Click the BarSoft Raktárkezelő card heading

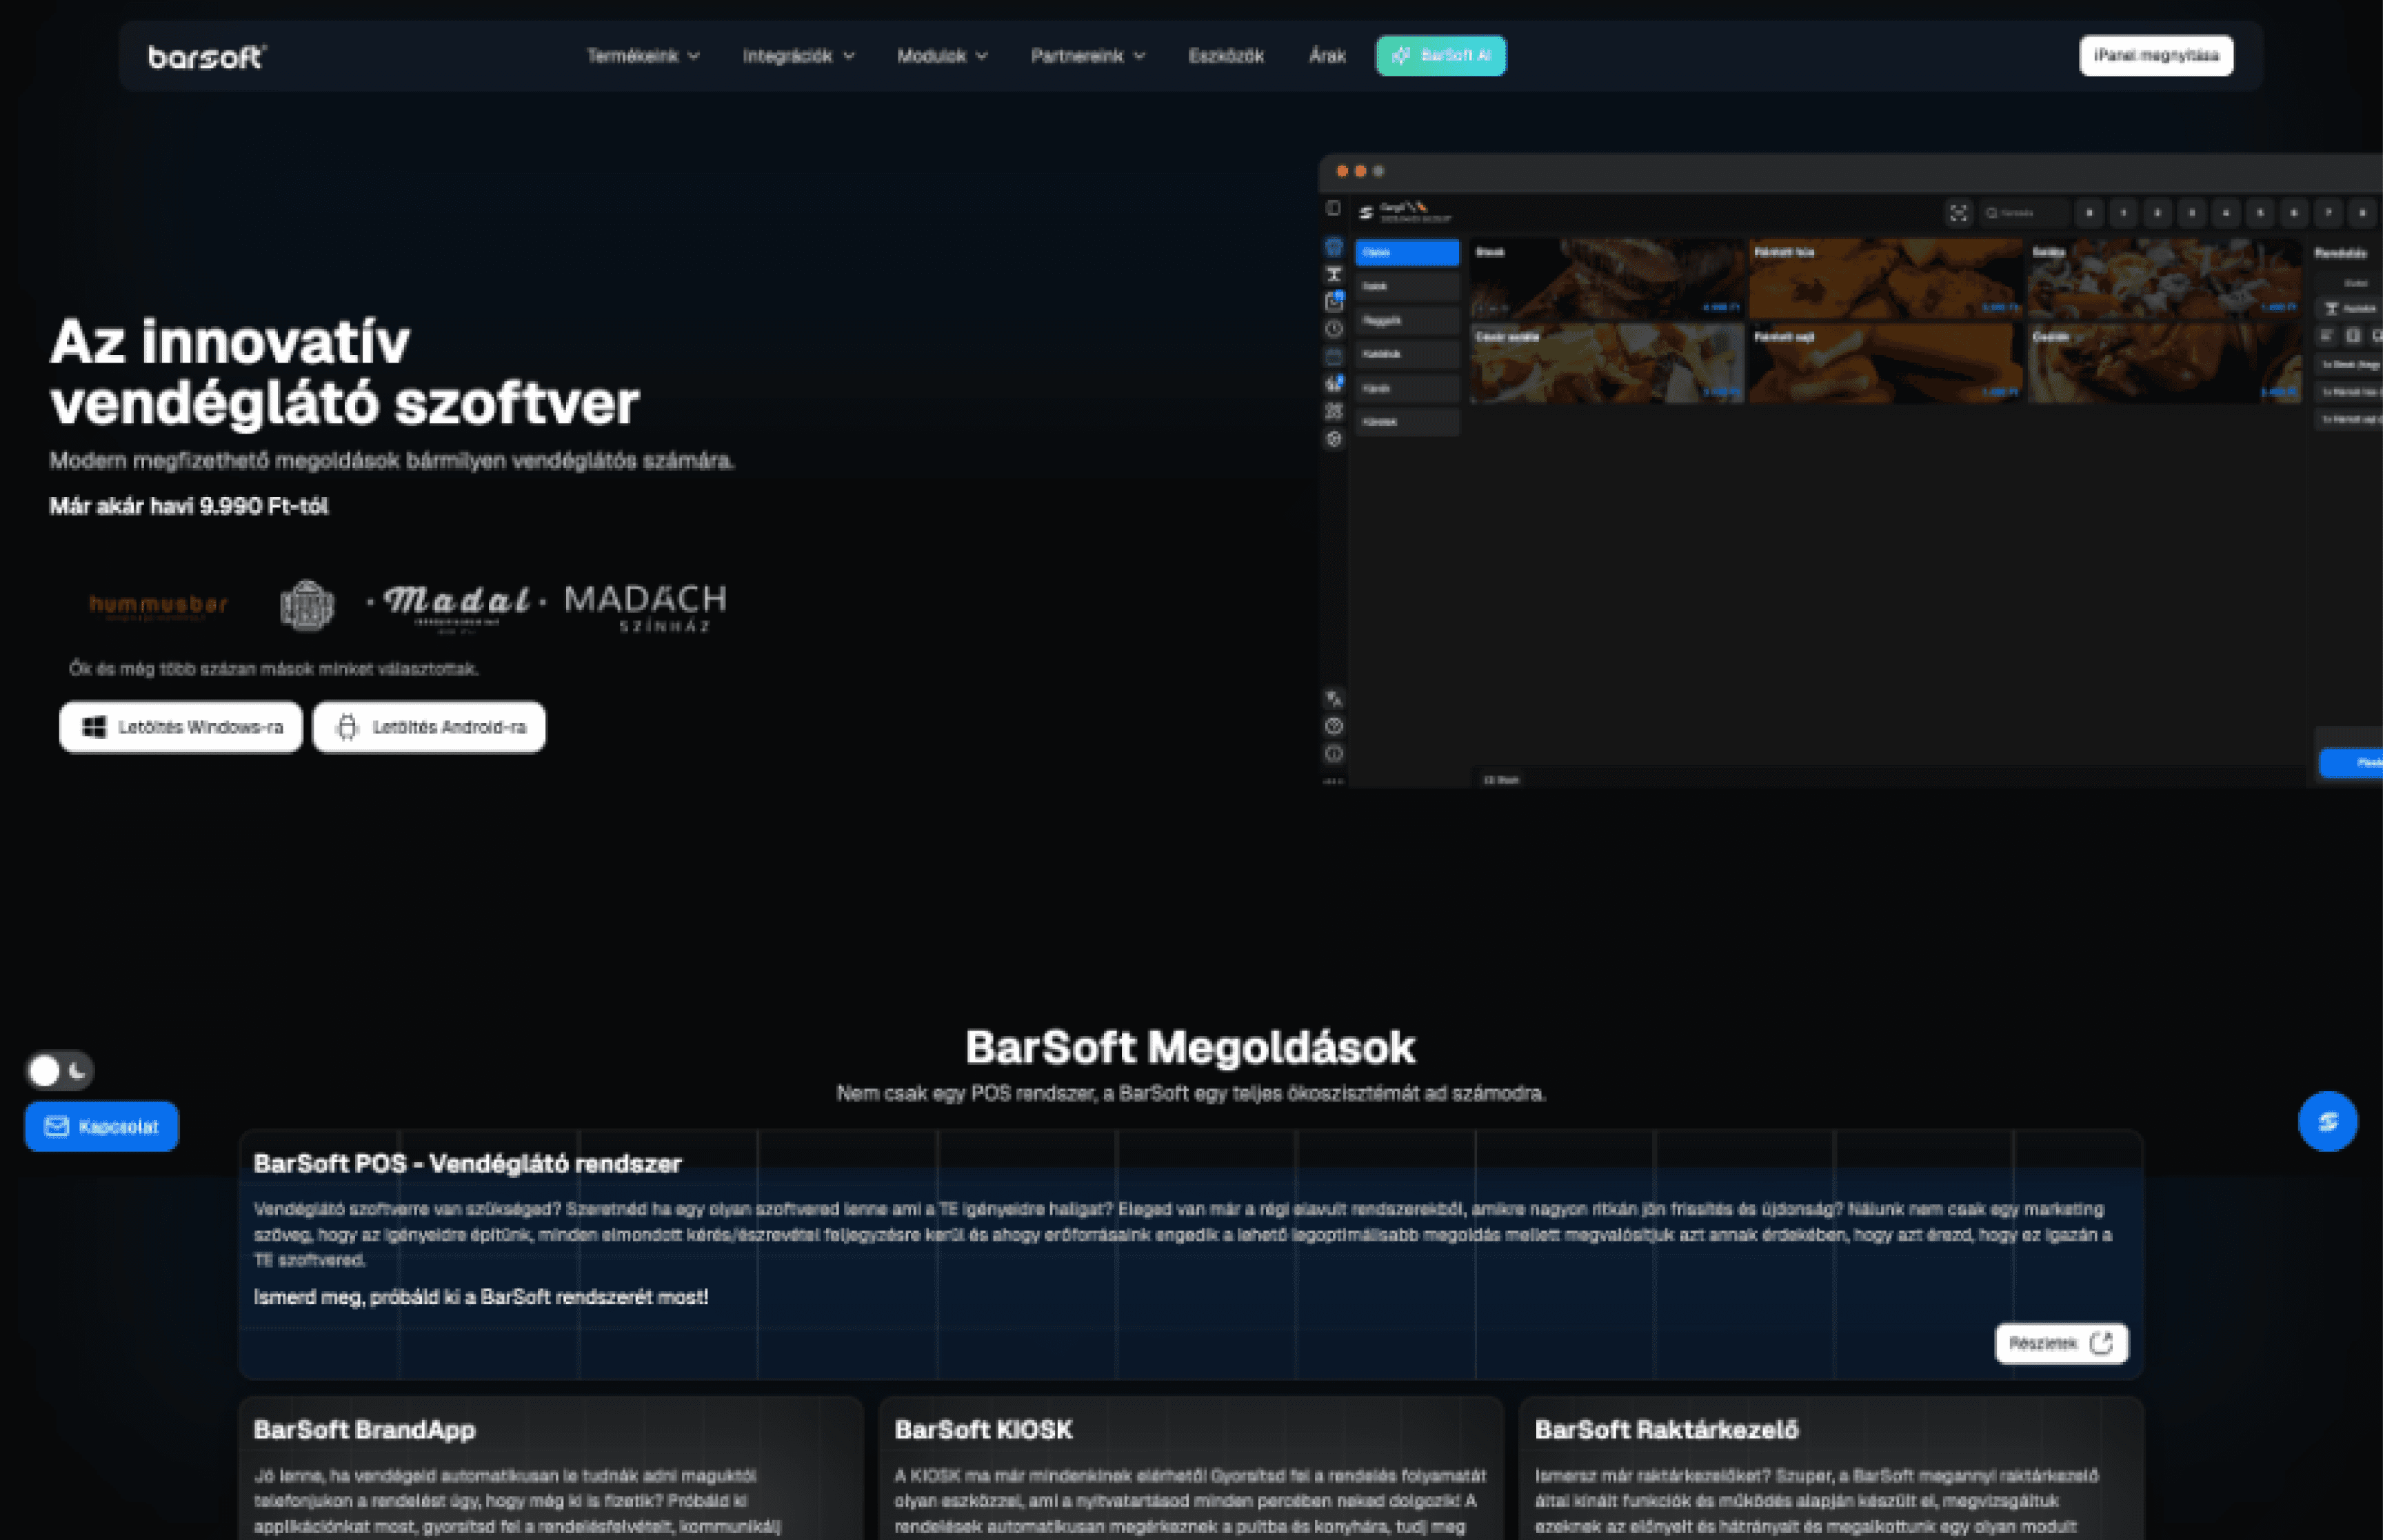tap(1666, 1430)
